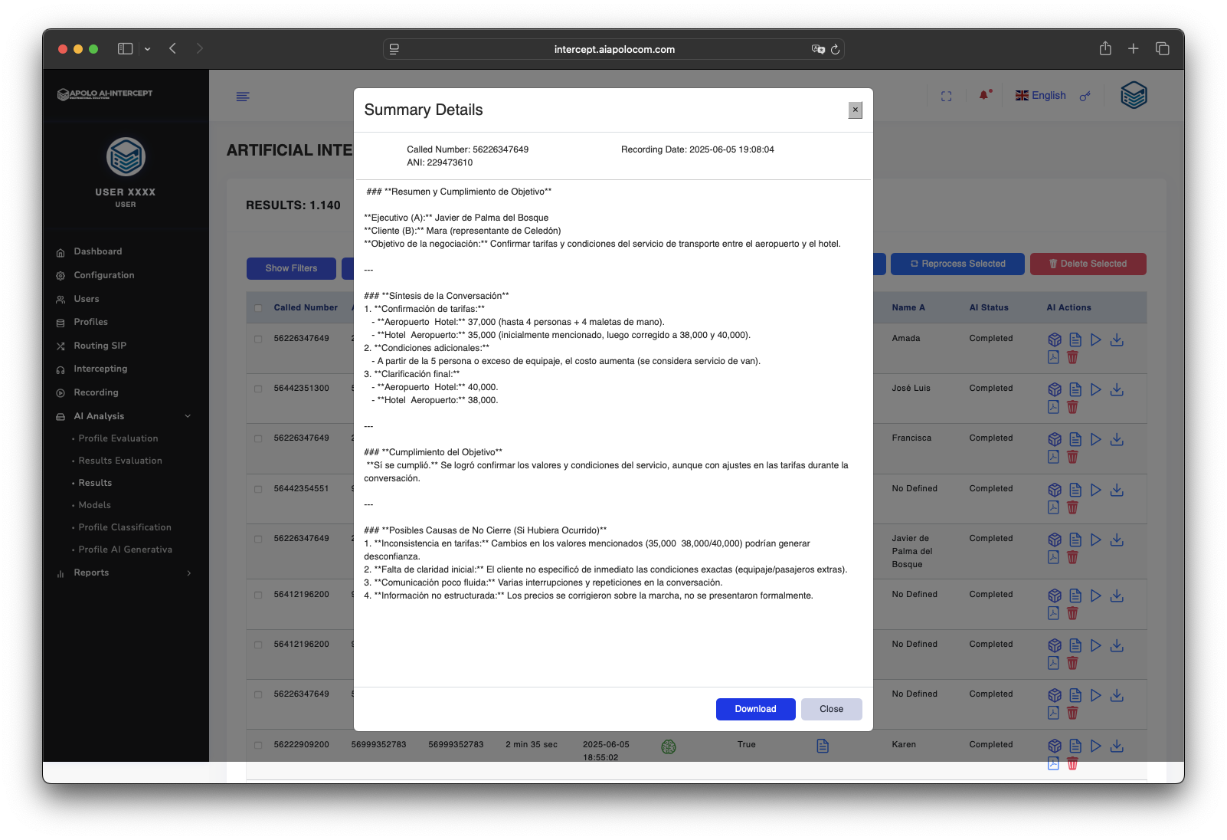Open the document icon in Karen row

(1075, 746)
